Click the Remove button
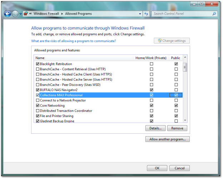Screen dimensions: 223x179 (177, 128)
